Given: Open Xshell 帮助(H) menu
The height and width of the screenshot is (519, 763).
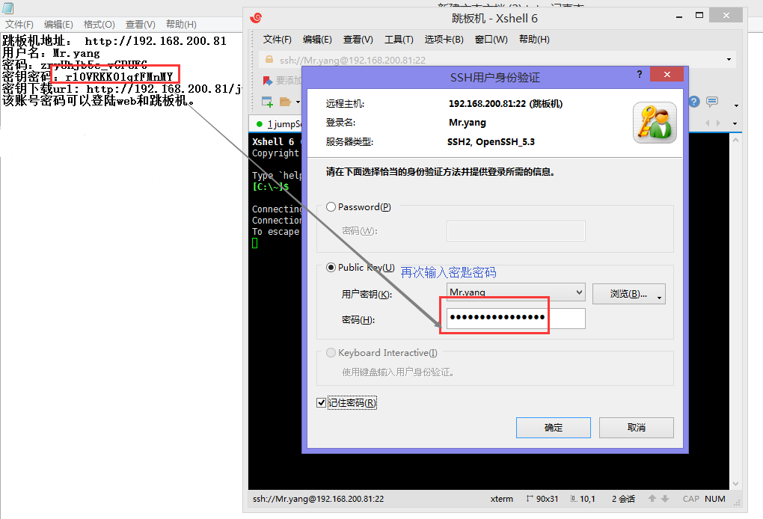Looking at the screenshot, I should (x=534, y=40).
